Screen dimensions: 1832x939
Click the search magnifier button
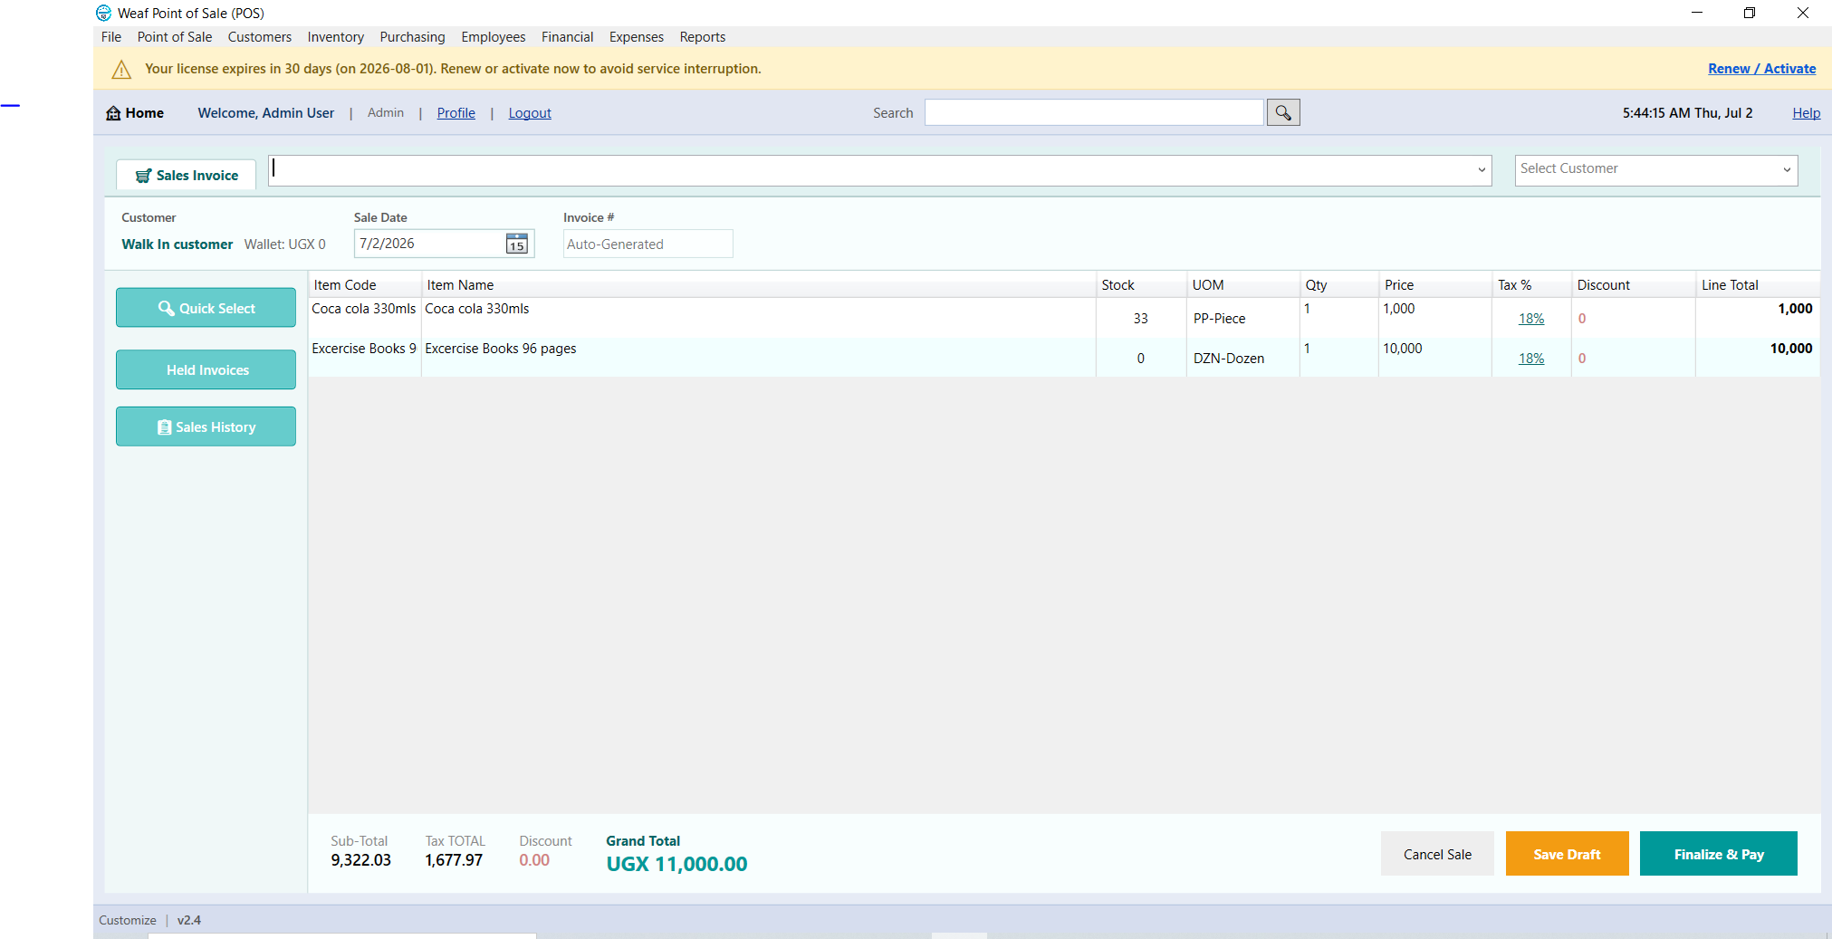1282,112
